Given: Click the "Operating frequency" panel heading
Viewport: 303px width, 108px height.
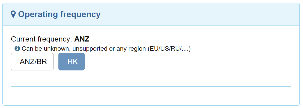Looking at the screenshot, I should pos(59,14).
